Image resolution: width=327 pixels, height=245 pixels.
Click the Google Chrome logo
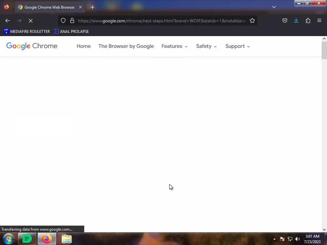[32, 46]
